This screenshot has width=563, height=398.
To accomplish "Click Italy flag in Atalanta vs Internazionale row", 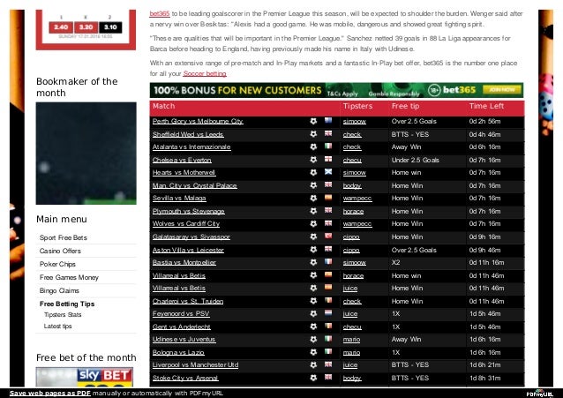I will pyautogui.click(x=328, y=146).
